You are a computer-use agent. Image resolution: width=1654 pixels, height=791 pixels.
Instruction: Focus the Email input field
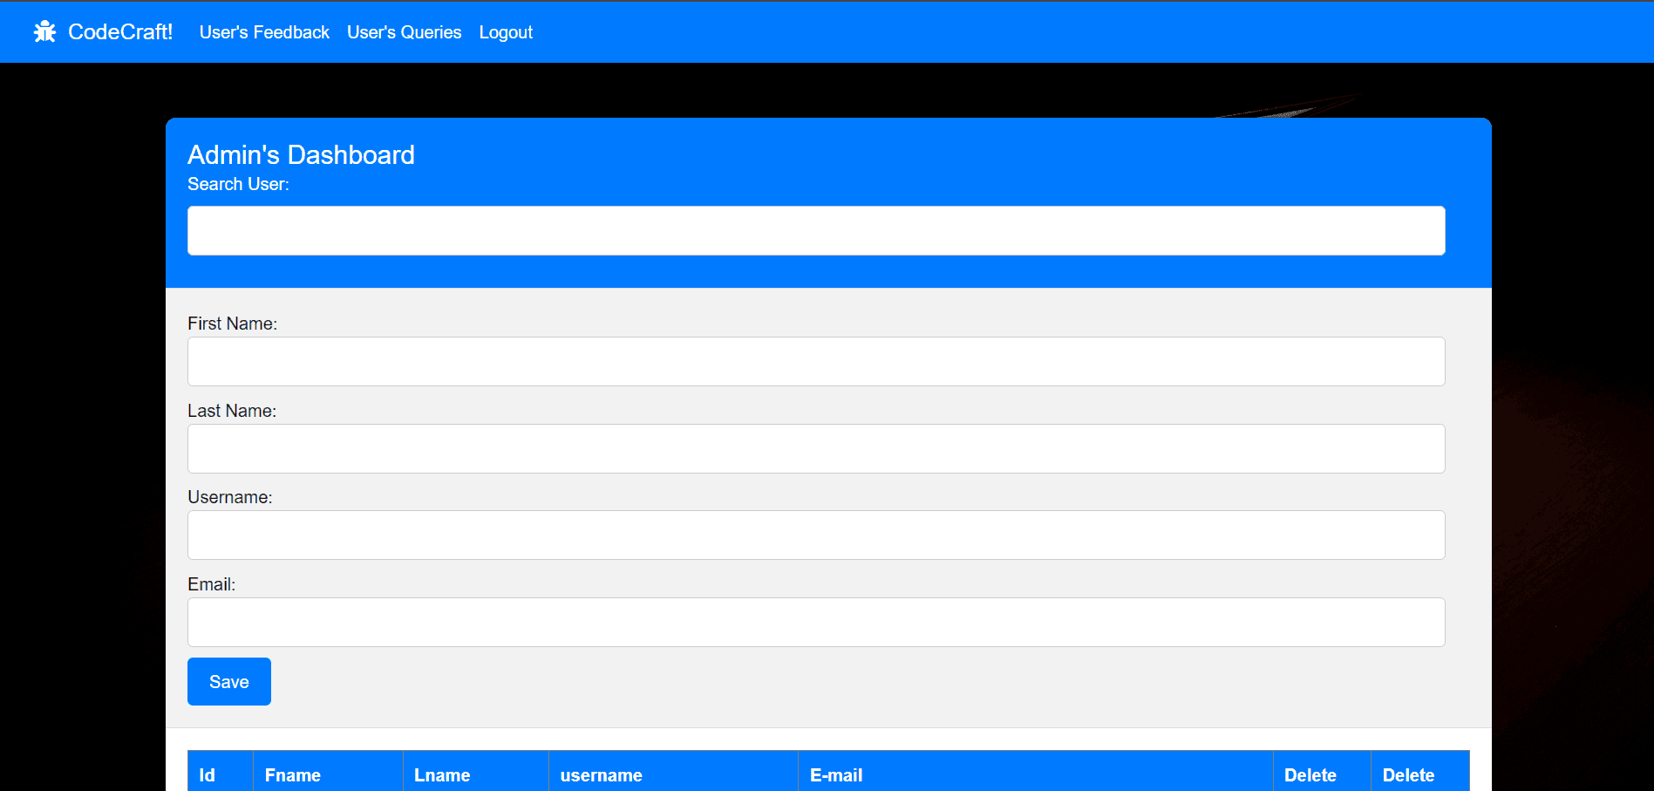pos(816,623)
